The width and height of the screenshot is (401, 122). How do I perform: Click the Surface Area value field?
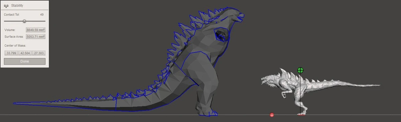point(36,37)
